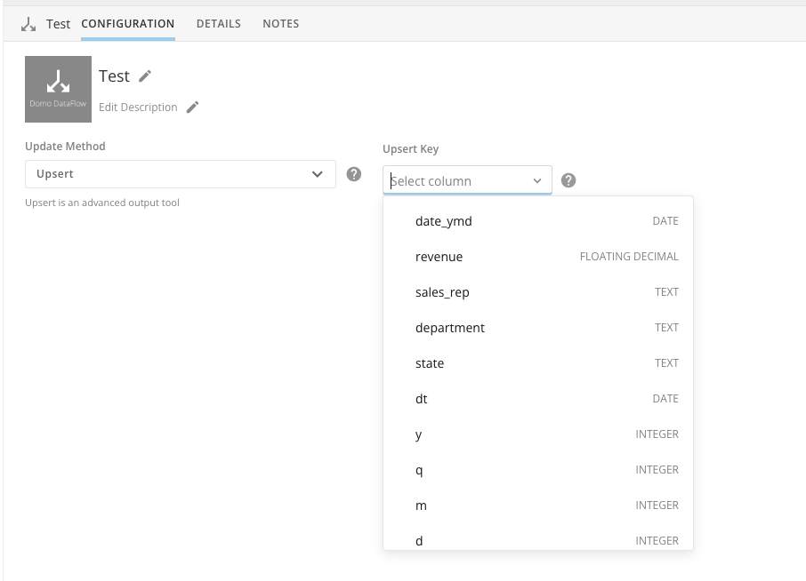Collapse the Upsert Key dropdown chevron
The width and height of the screenshot is (806, 581).
tap(537, 180)
